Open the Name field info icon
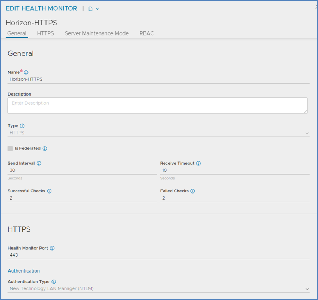The width and height of the screenshot is (318, 300). (26, 72)
